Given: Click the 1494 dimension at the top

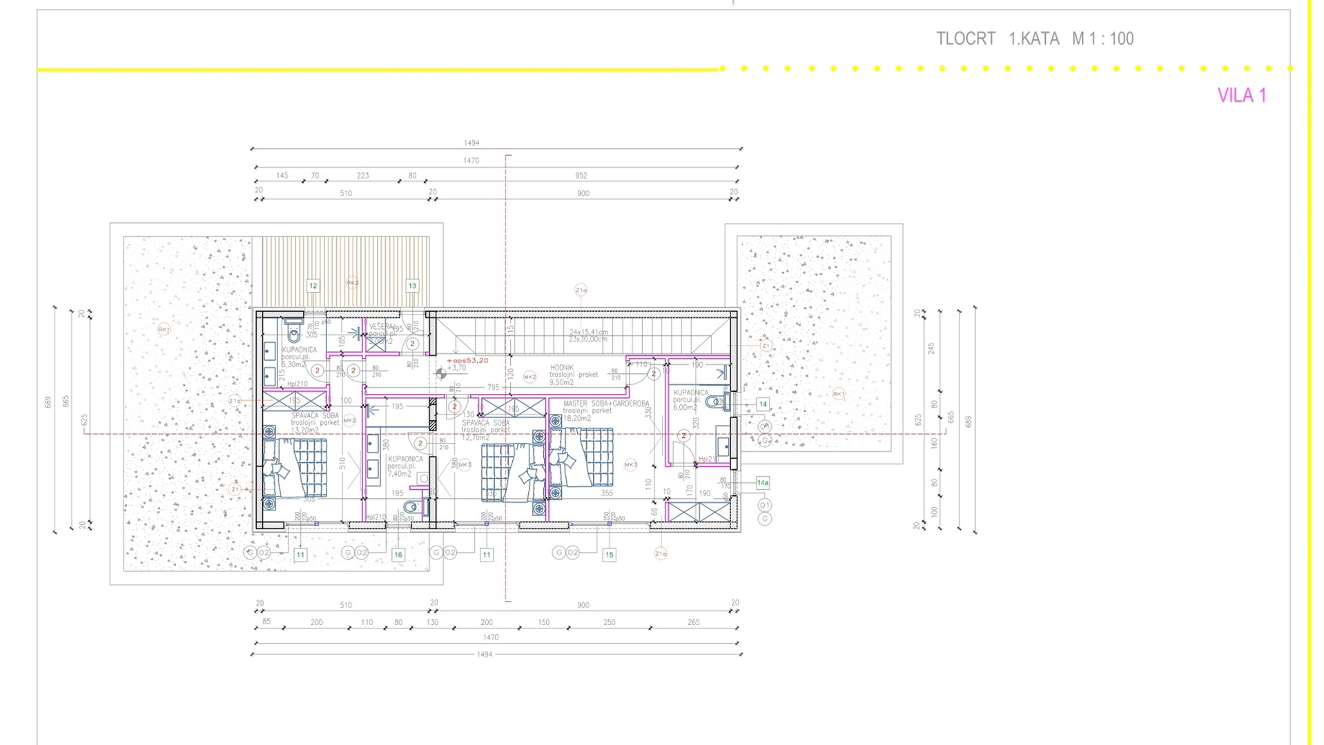Looking at the screenshot, I should coord(471,143).
